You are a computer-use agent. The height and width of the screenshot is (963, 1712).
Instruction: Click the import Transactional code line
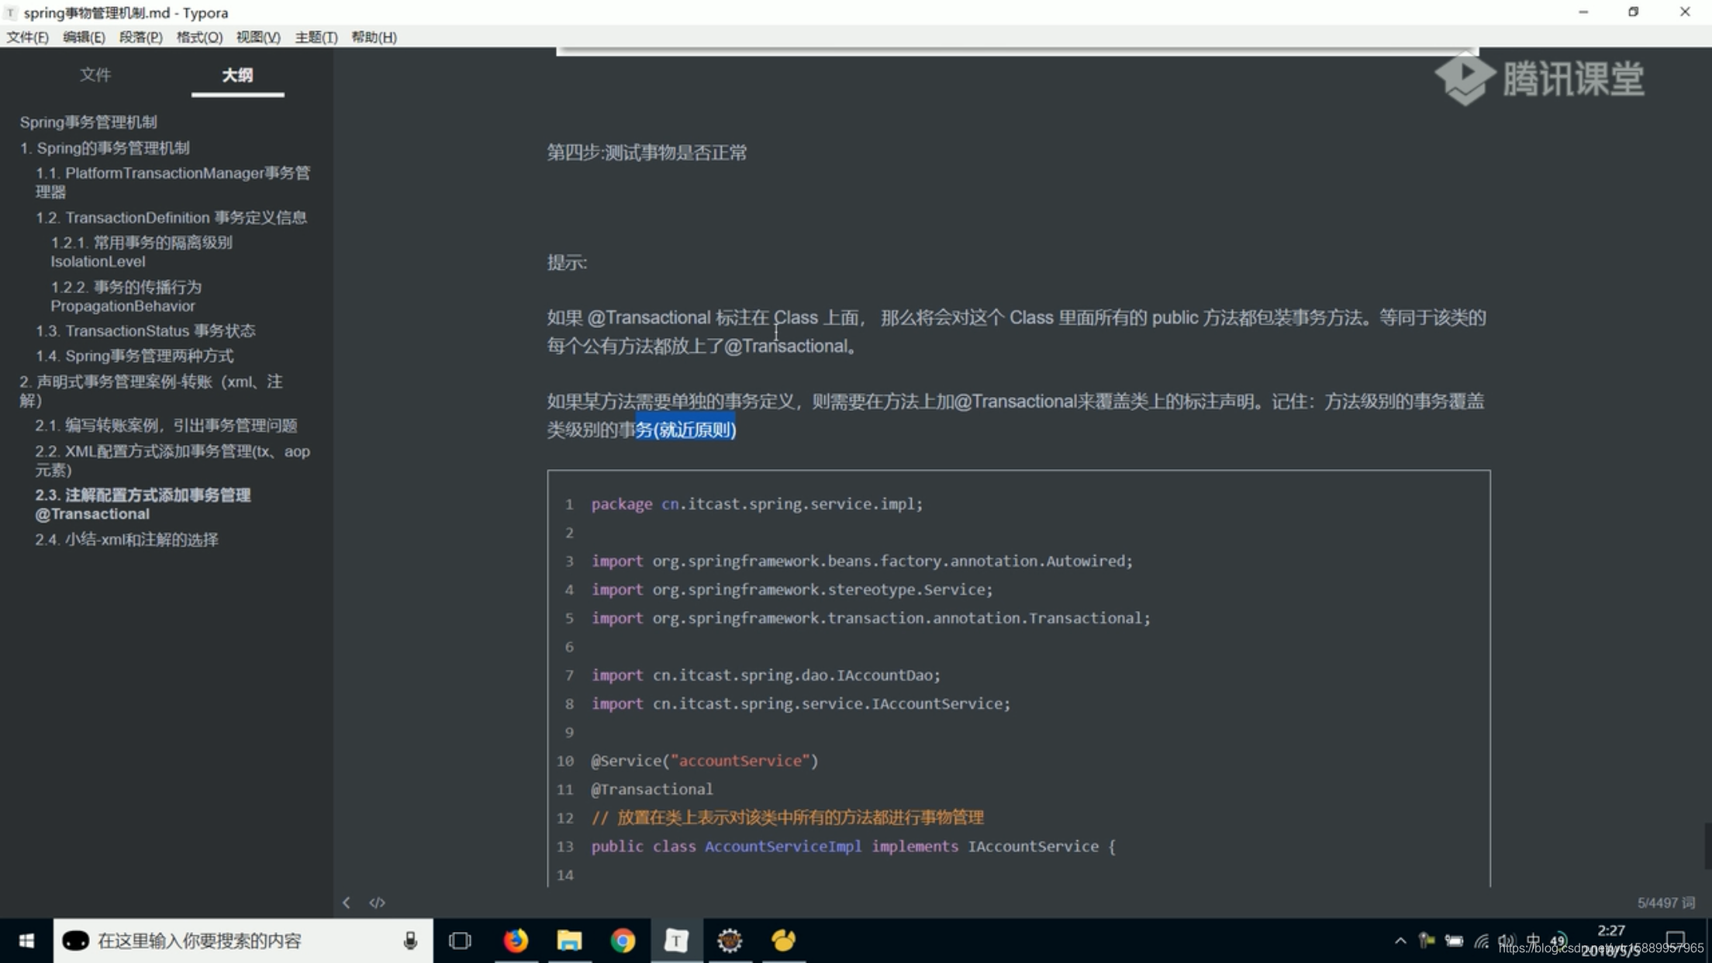pos(871,618)
